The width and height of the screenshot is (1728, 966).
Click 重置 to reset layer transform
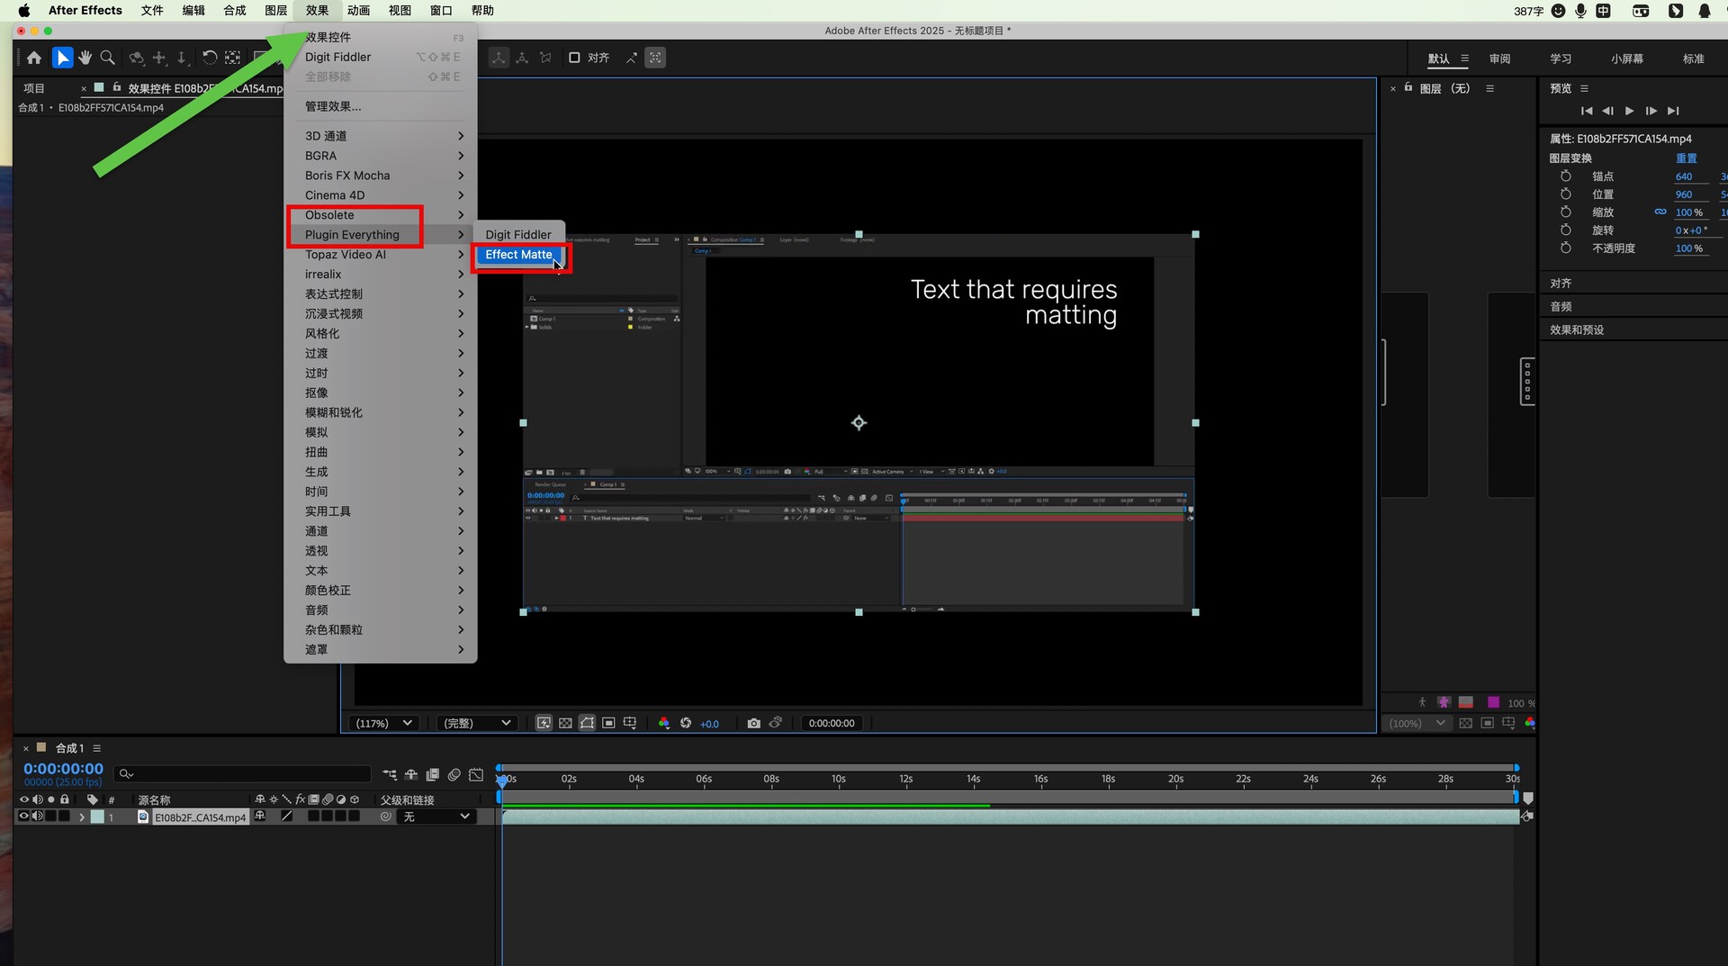tap(1686, 158)
